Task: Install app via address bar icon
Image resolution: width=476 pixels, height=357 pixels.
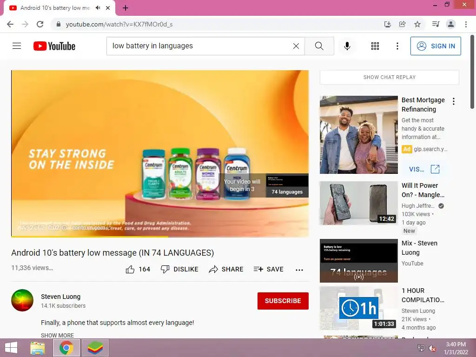Action: click(x=388, y=24)
